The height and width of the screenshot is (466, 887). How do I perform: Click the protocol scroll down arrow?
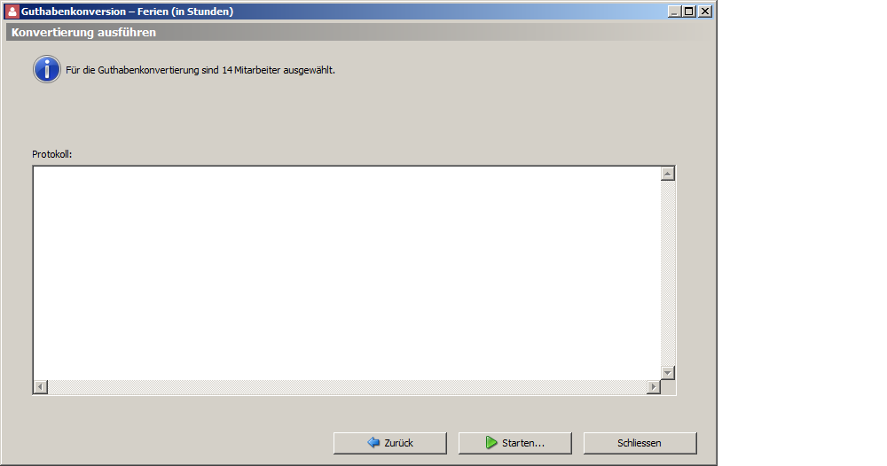point(668,373)
